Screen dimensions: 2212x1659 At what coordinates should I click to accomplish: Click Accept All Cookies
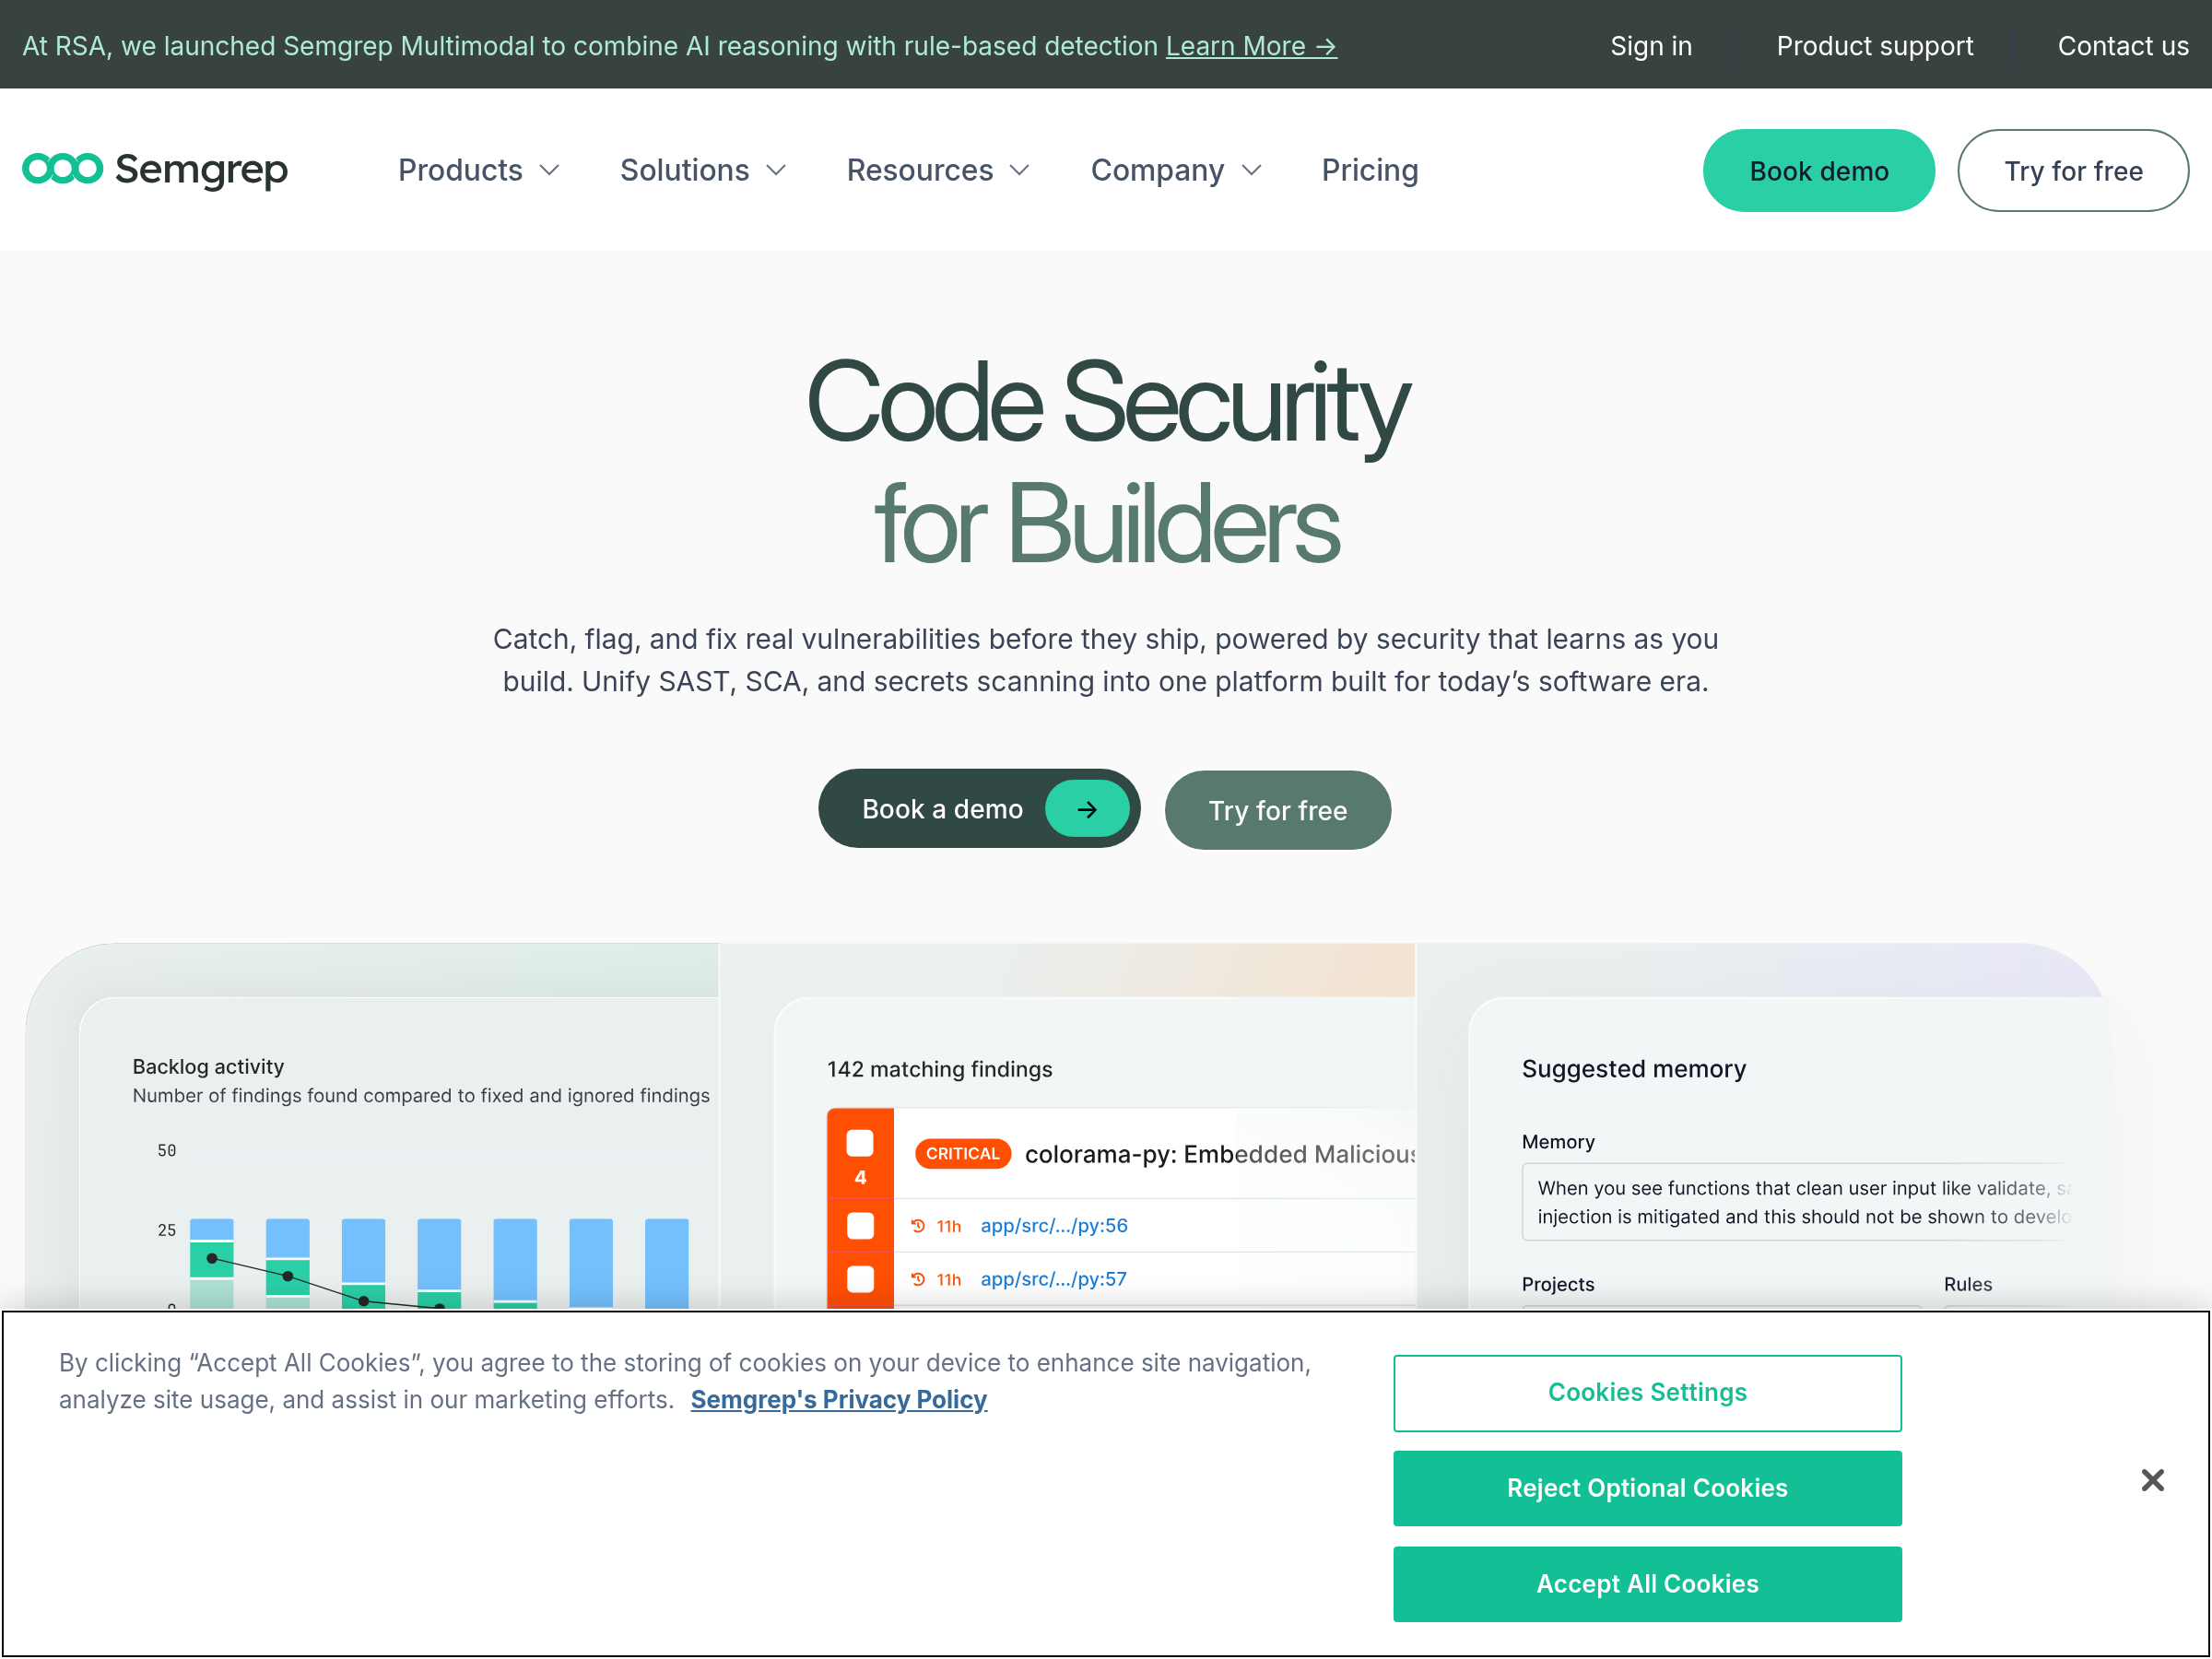pyautogui.click(x=1647, y=1584)
